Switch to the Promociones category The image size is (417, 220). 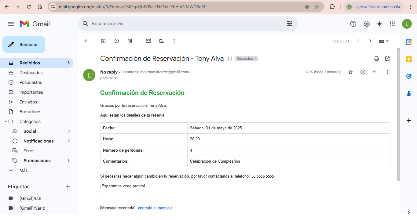pos(37,160)
